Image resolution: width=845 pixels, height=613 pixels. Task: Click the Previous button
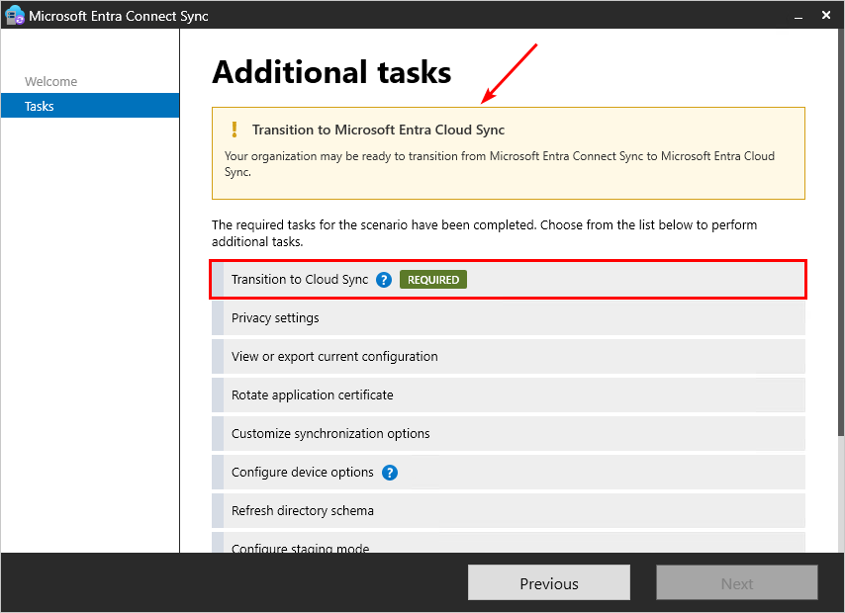click(548, 582)
